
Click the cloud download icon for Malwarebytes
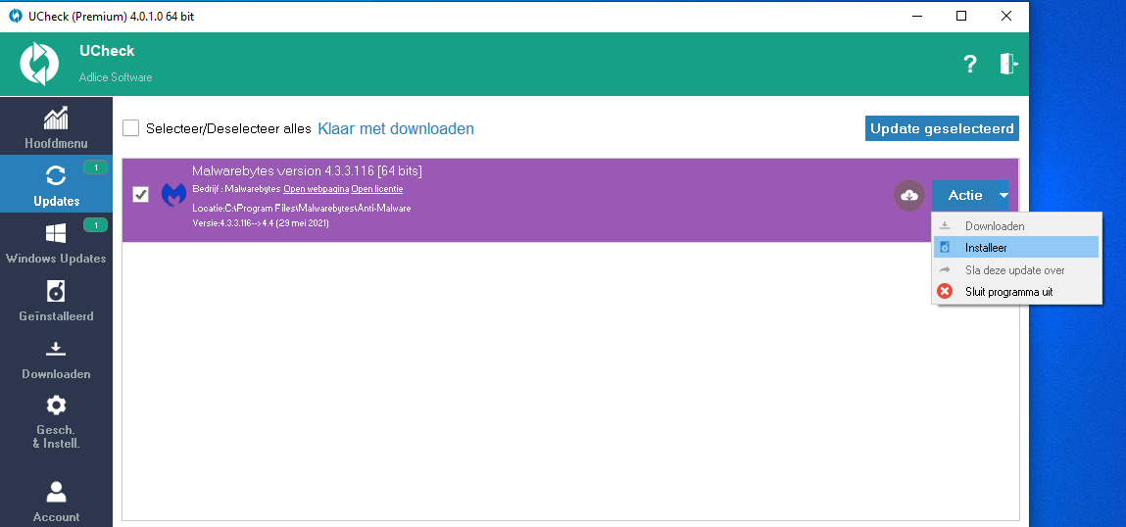click(909, 195)
